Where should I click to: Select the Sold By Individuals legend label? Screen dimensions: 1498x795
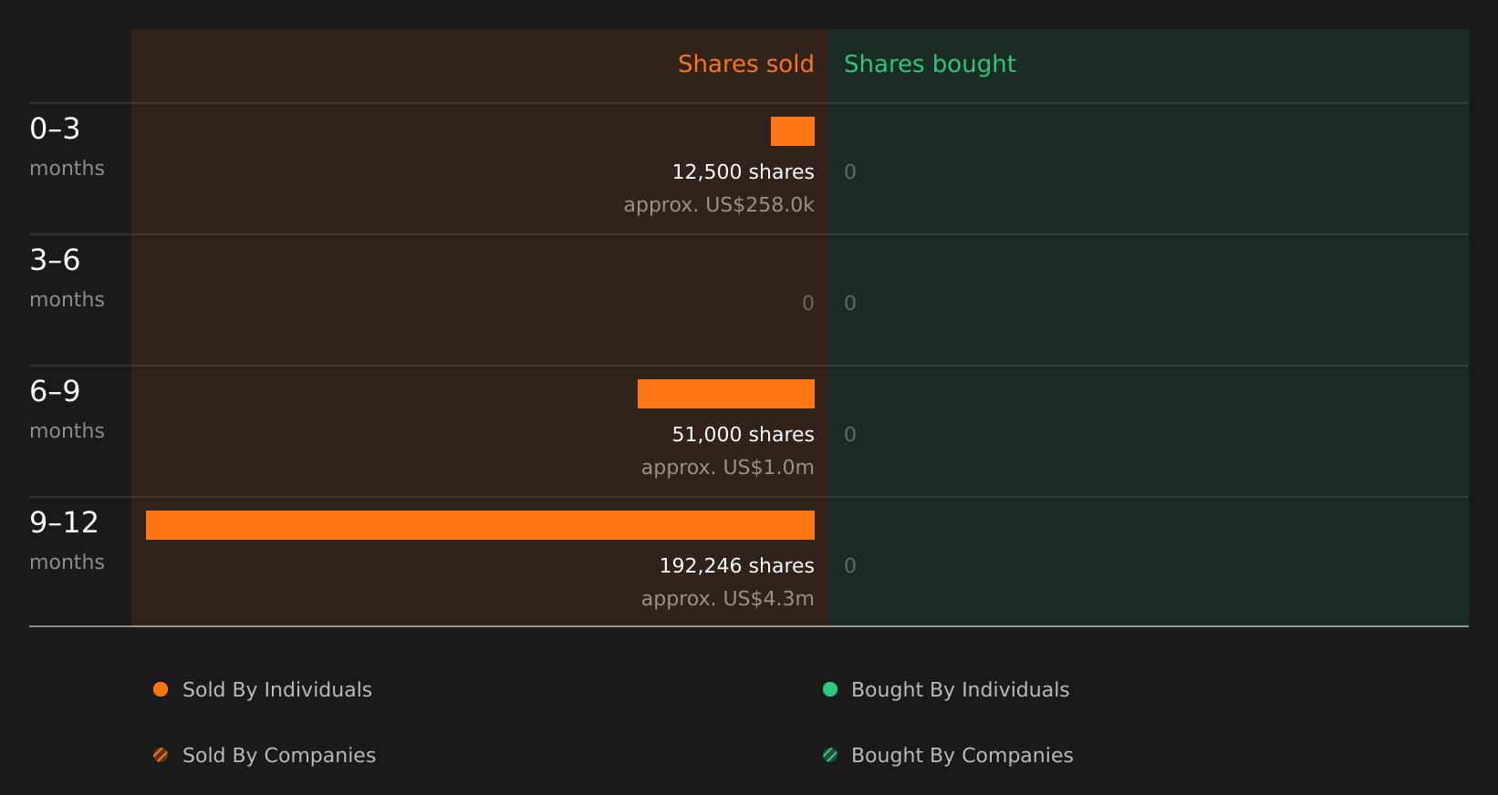point(277,690)
